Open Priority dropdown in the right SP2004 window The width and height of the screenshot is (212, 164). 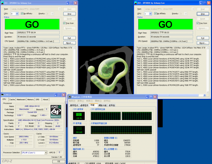tap(186, 14)
